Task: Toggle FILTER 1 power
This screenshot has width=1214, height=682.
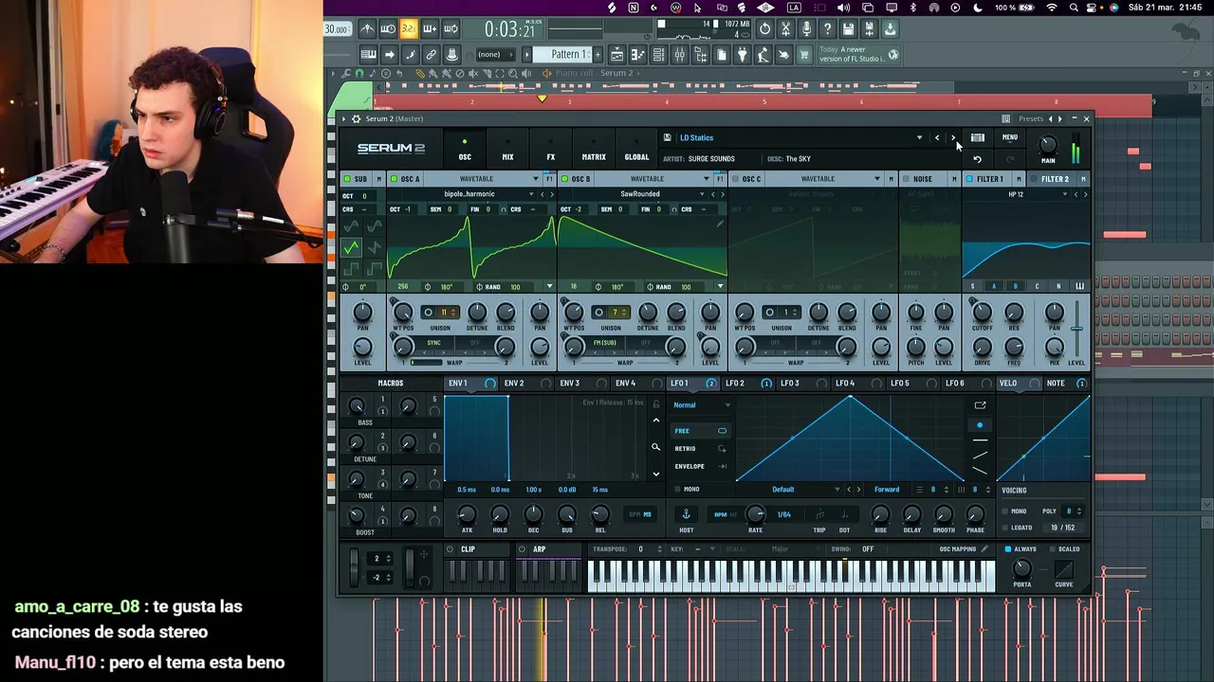Action: [x=968, y=179]
